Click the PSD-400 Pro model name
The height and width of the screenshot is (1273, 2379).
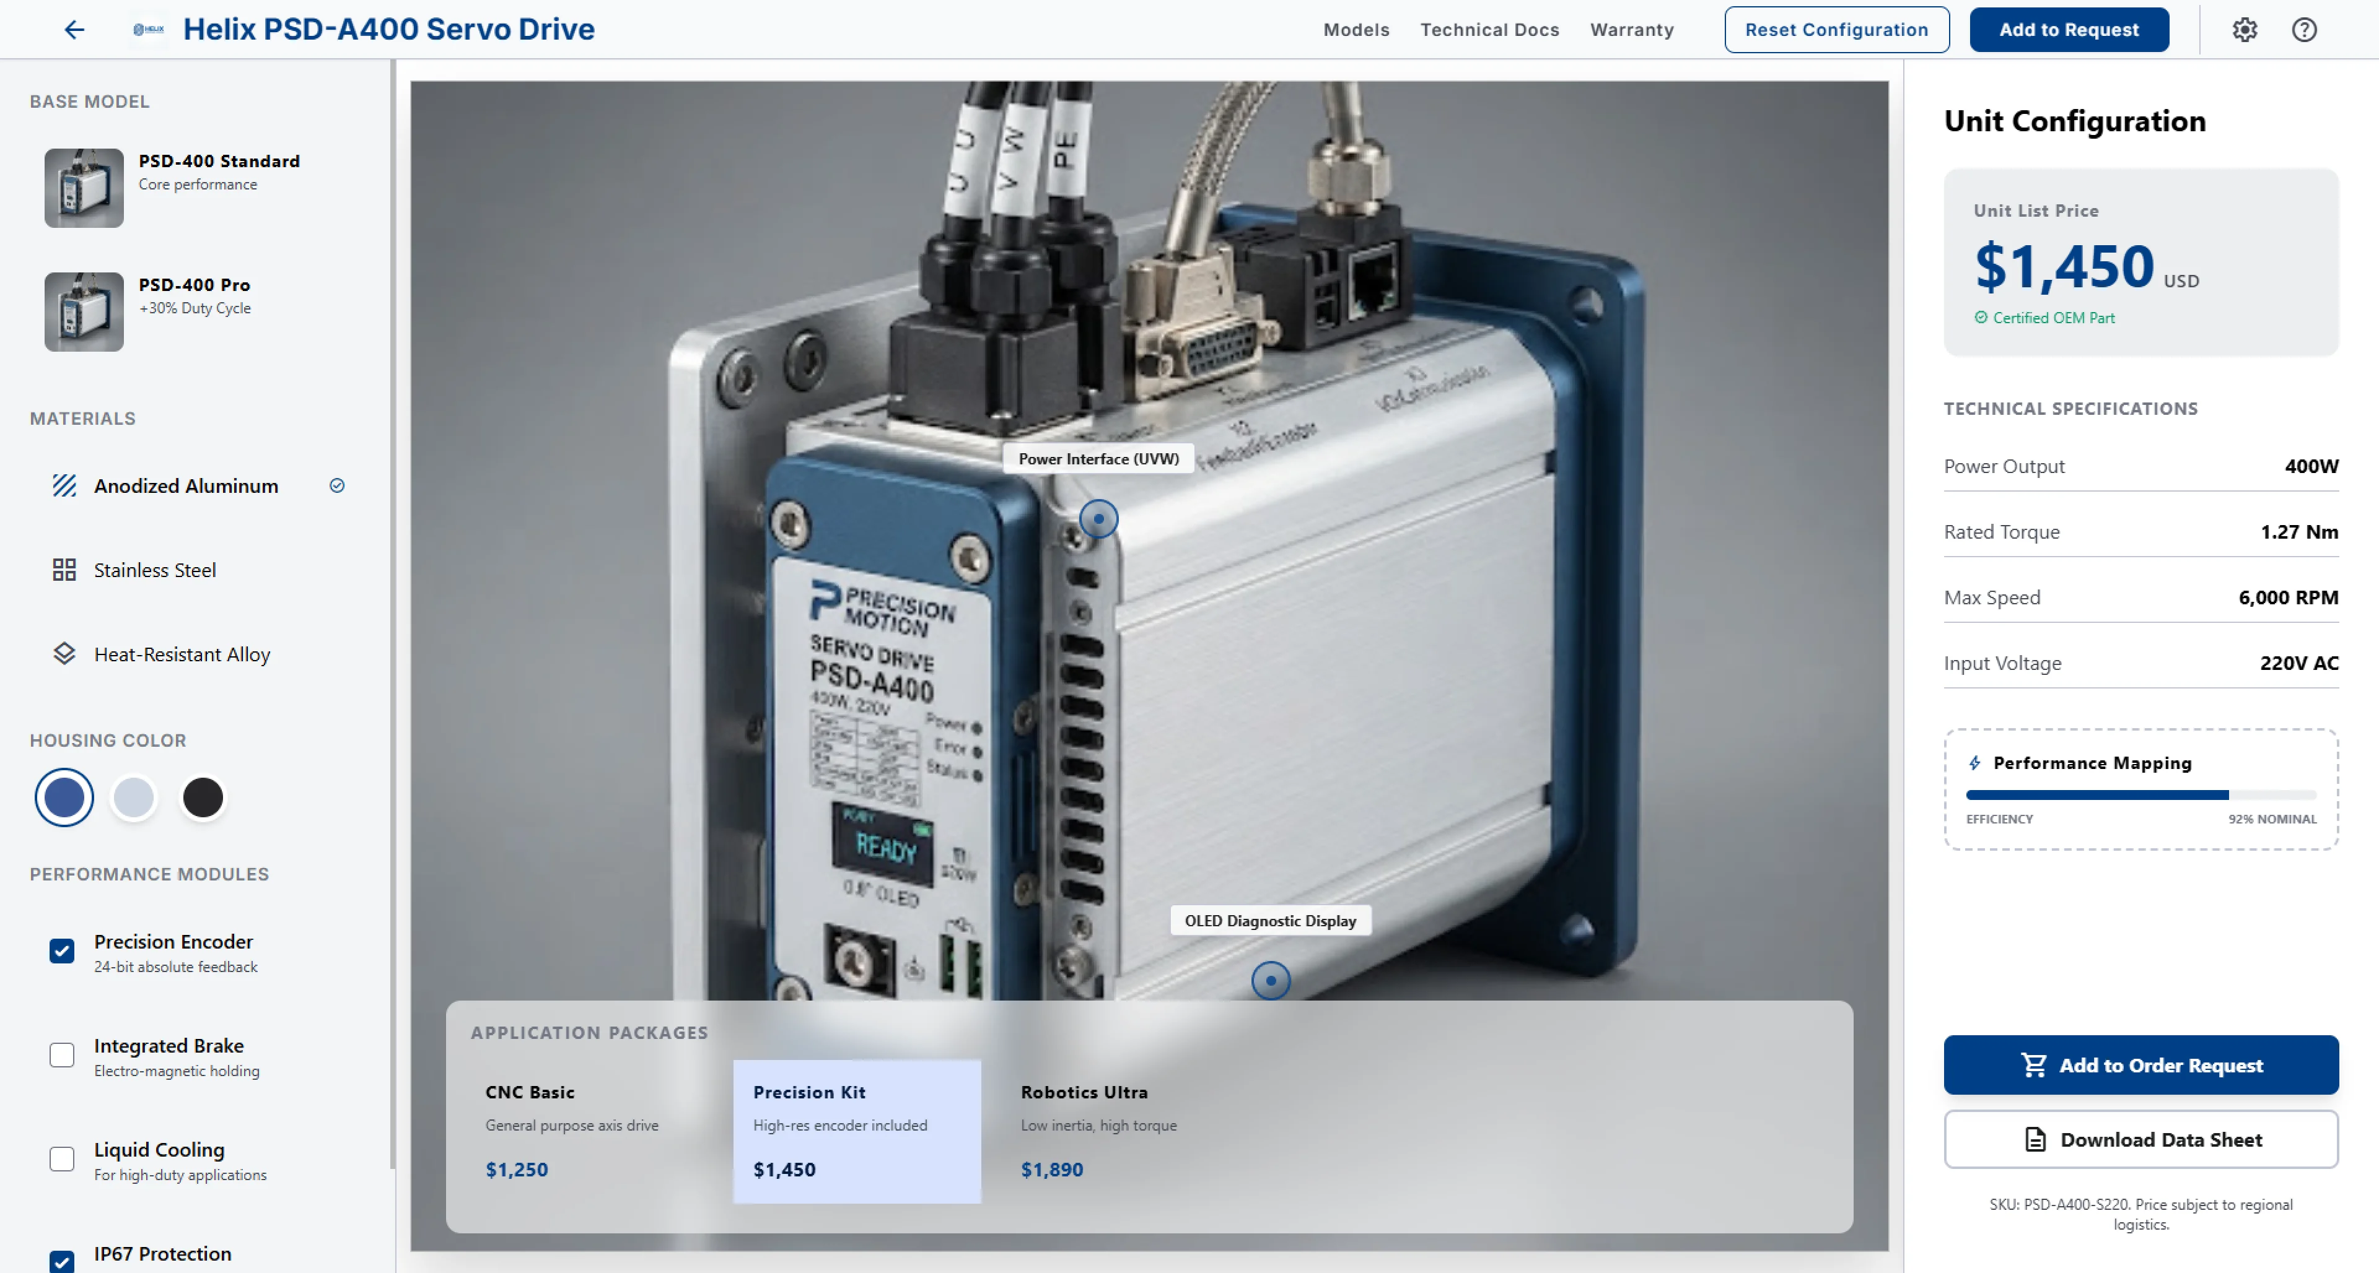tap(194, 284)
